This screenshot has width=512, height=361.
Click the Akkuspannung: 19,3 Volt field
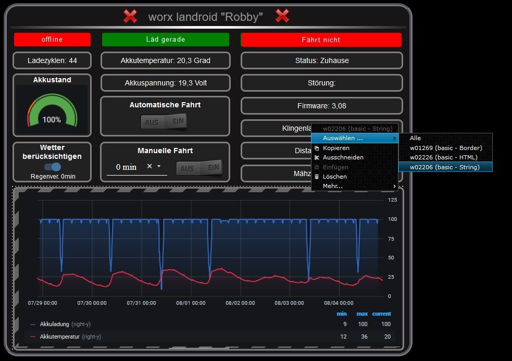[166, 83]
